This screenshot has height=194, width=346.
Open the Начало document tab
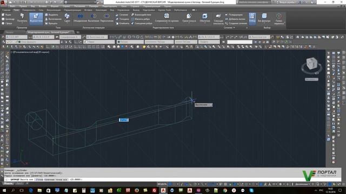point(10,32)
